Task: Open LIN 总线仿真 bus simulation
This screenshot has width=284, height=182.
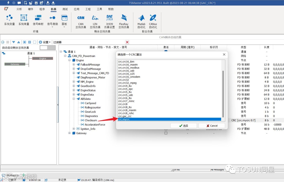Action: point(95,22)
